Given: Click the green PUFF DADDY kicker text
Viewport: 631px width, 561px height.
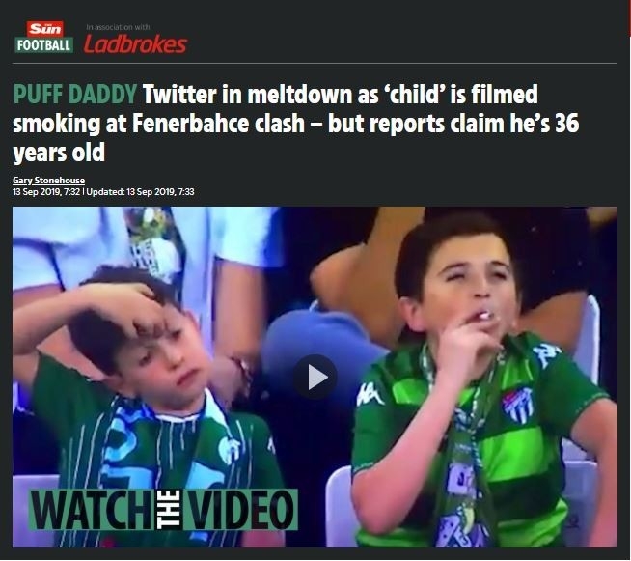Looking at the screenshot, I should (75, 94).
